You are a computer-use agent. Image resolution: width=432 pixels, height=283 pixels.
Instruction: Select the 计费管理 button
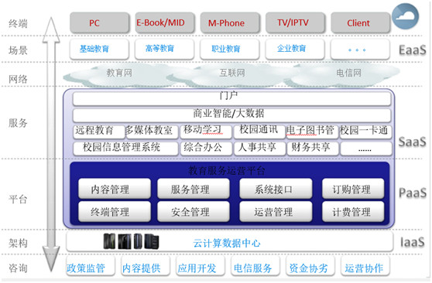[x=353, y=211]
